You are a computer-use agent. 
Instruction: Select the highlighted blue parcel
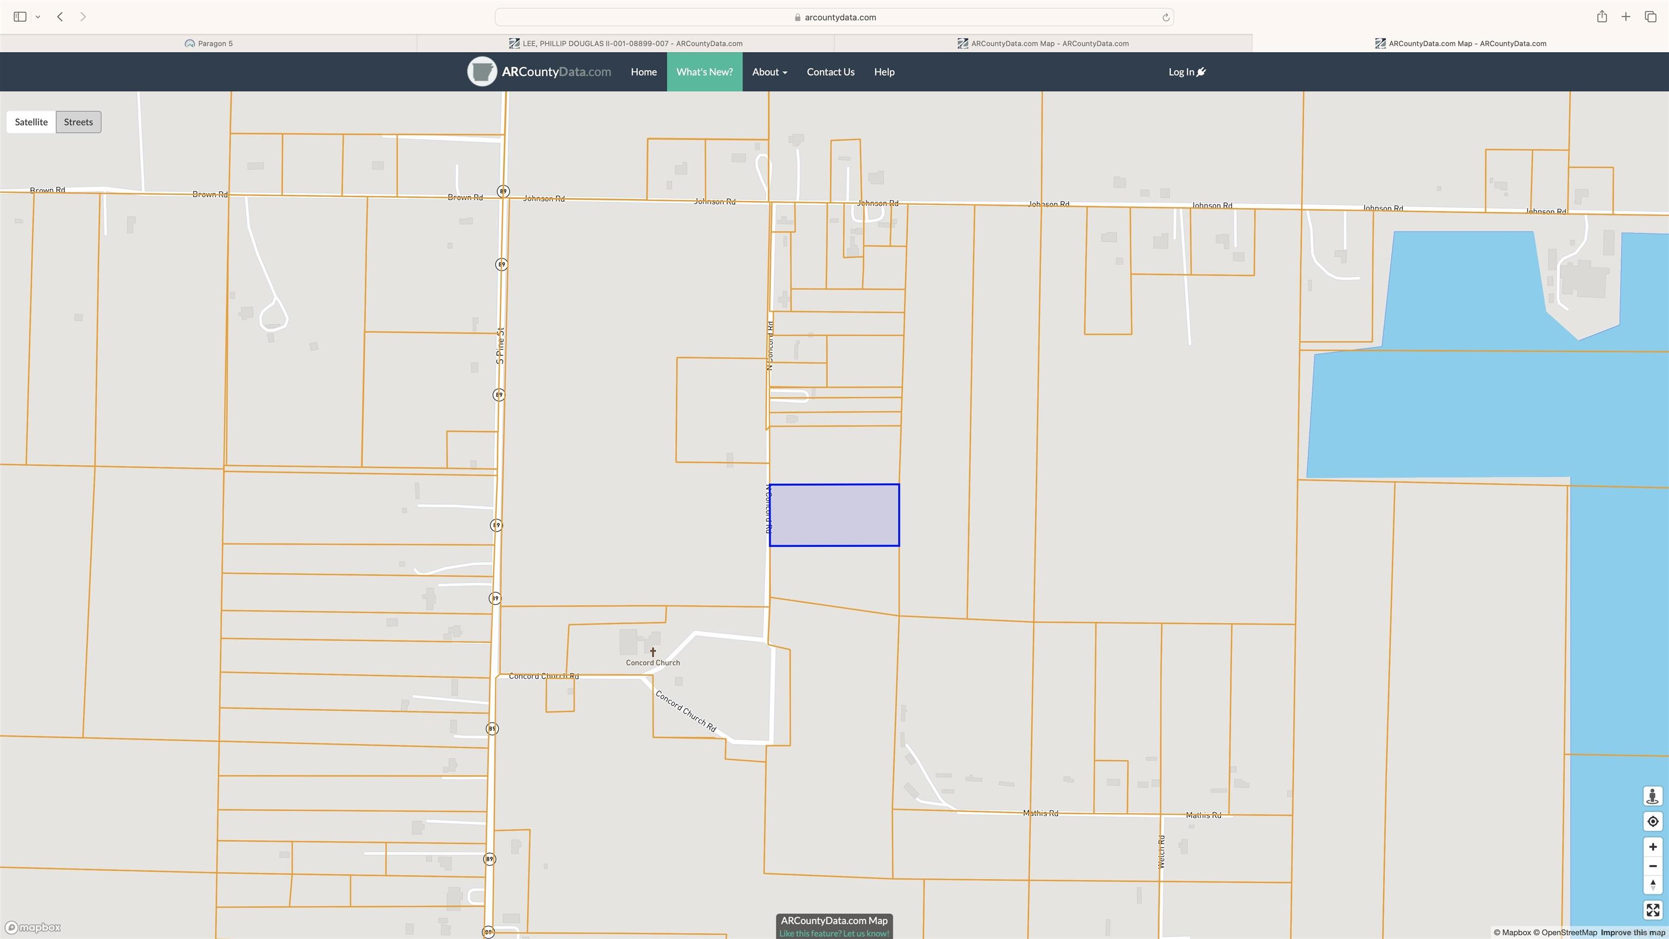(x=834, y=515)
